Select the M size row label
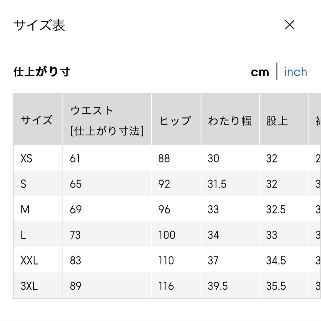 pos(25,210)
